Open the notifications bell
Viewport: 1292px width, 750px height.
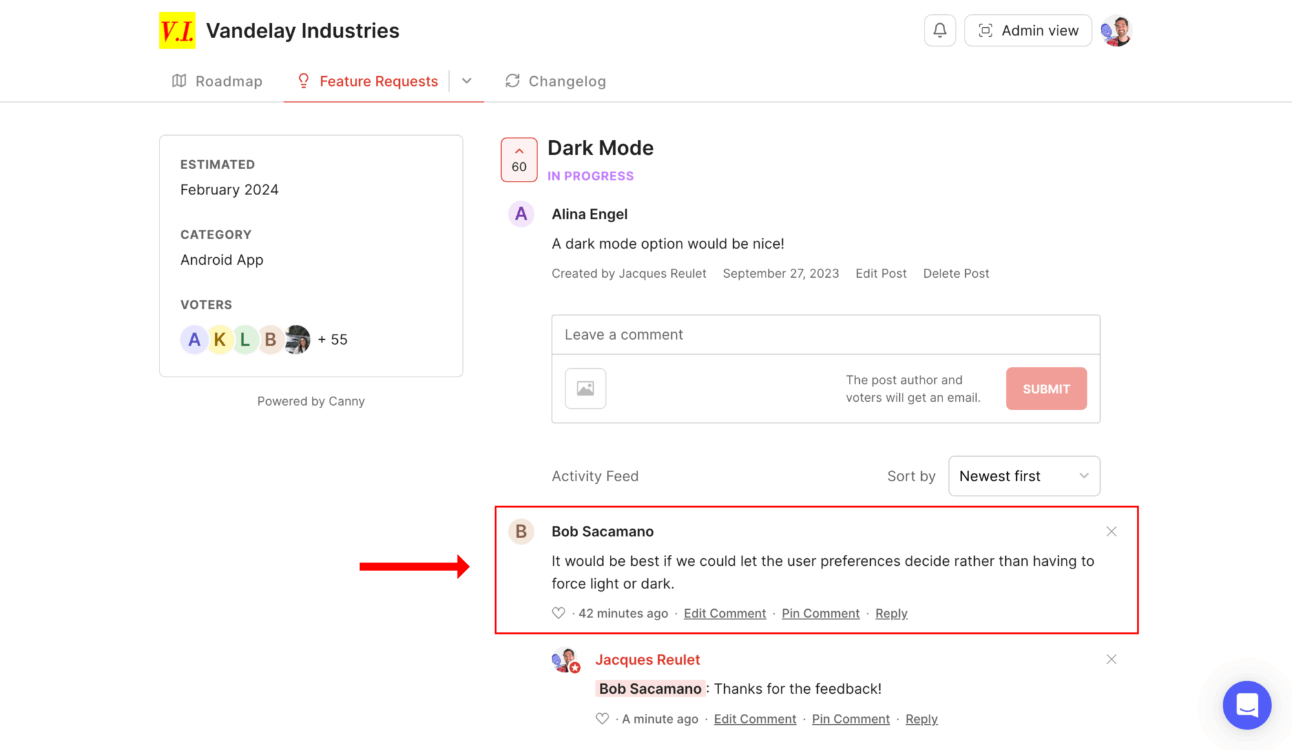click(x=940, y=30)
